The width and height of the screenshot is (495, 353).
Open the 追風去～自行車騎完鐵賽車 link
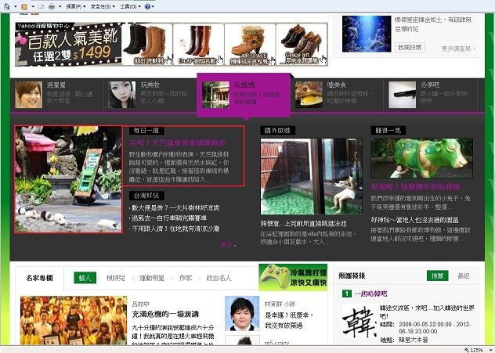pyautogui.click(x=168, y=218)
